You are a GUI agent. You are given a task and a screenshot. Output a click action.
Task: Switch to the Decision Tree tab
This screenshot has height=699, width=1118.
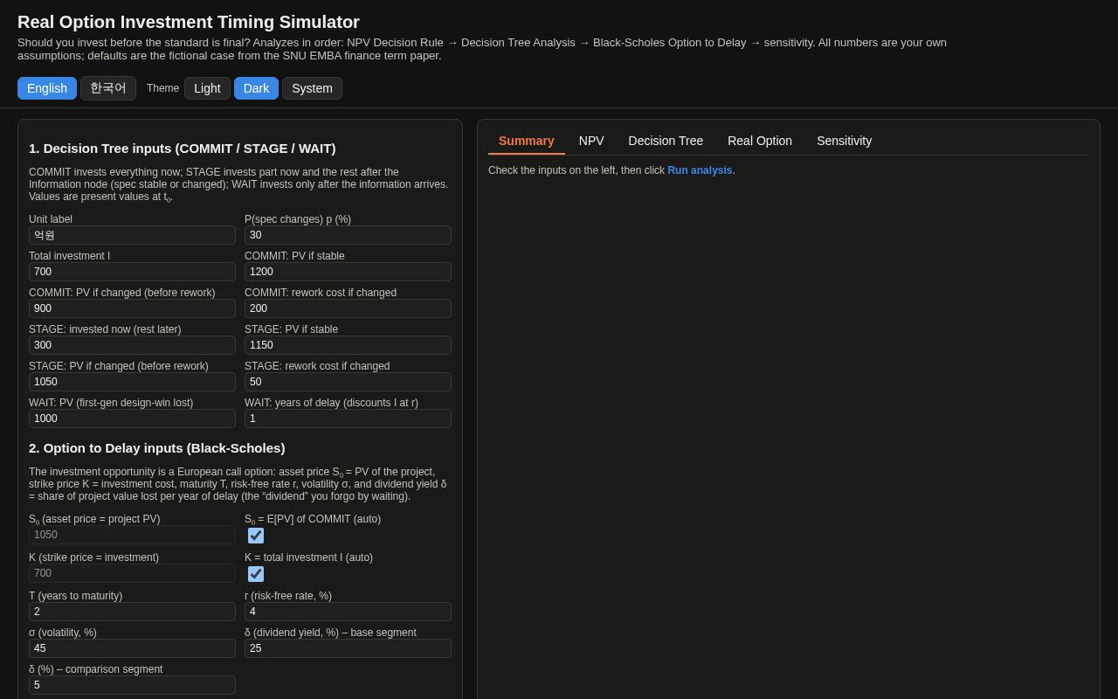[666, 141]
